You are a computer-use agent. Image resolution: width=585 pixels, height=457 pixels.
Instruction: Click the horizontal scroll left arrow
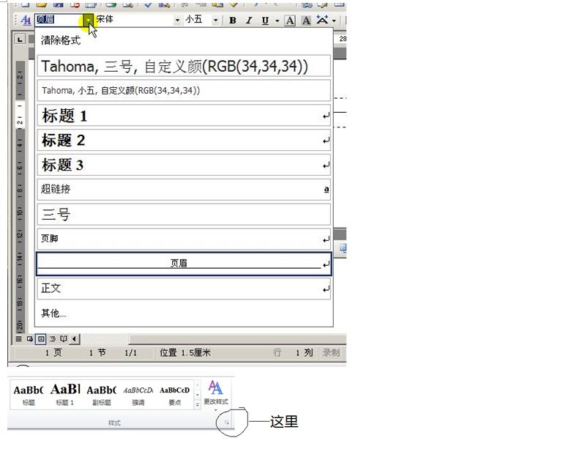pyautogui.click(x=74, y=339)
